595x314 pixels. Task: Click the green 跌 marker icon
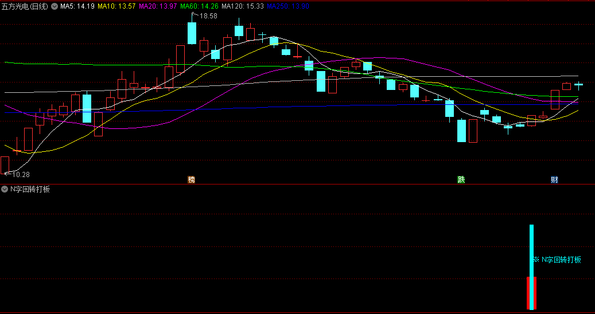click(x=461, y=180)
